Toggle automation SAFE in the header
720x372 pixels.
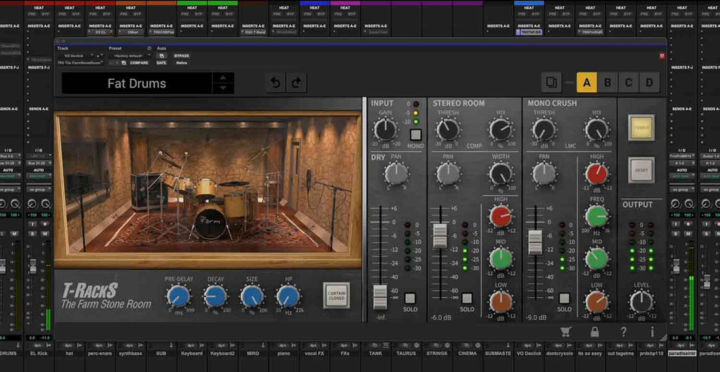(161, 63)
